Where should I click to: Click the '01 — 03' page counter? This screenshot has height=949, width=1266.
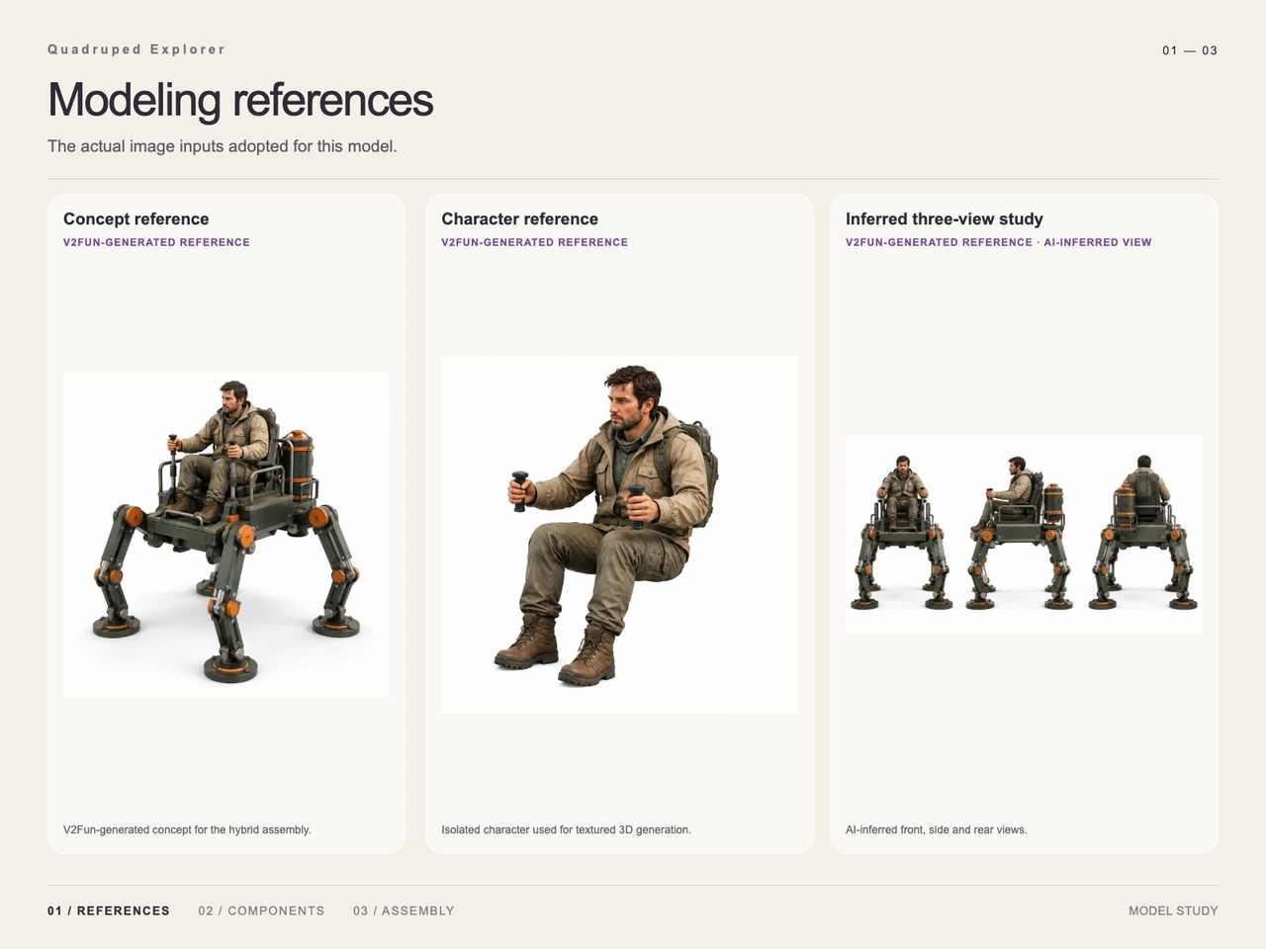pos(1190,50)
